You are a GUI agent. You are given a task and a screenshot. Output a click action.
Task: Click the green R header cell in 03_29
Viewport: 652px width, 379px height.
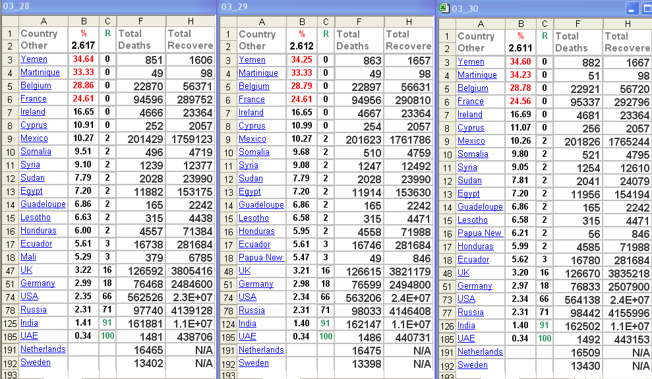point(326,34)
